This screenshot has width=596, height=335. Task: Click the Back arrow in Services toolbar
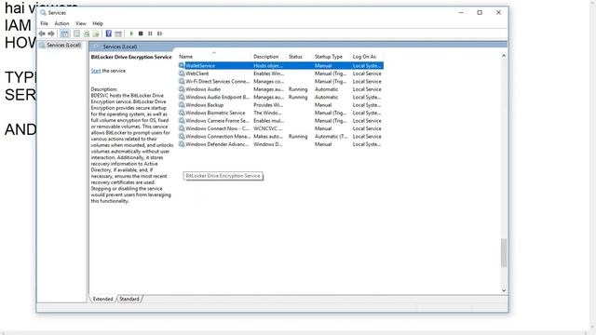pyautogui.click(x=42, y=33)
